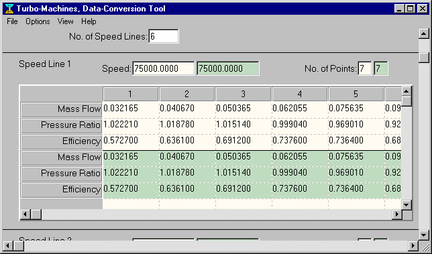
Task: Click the No. of Speed Lines field
Action: coord(164,36)
